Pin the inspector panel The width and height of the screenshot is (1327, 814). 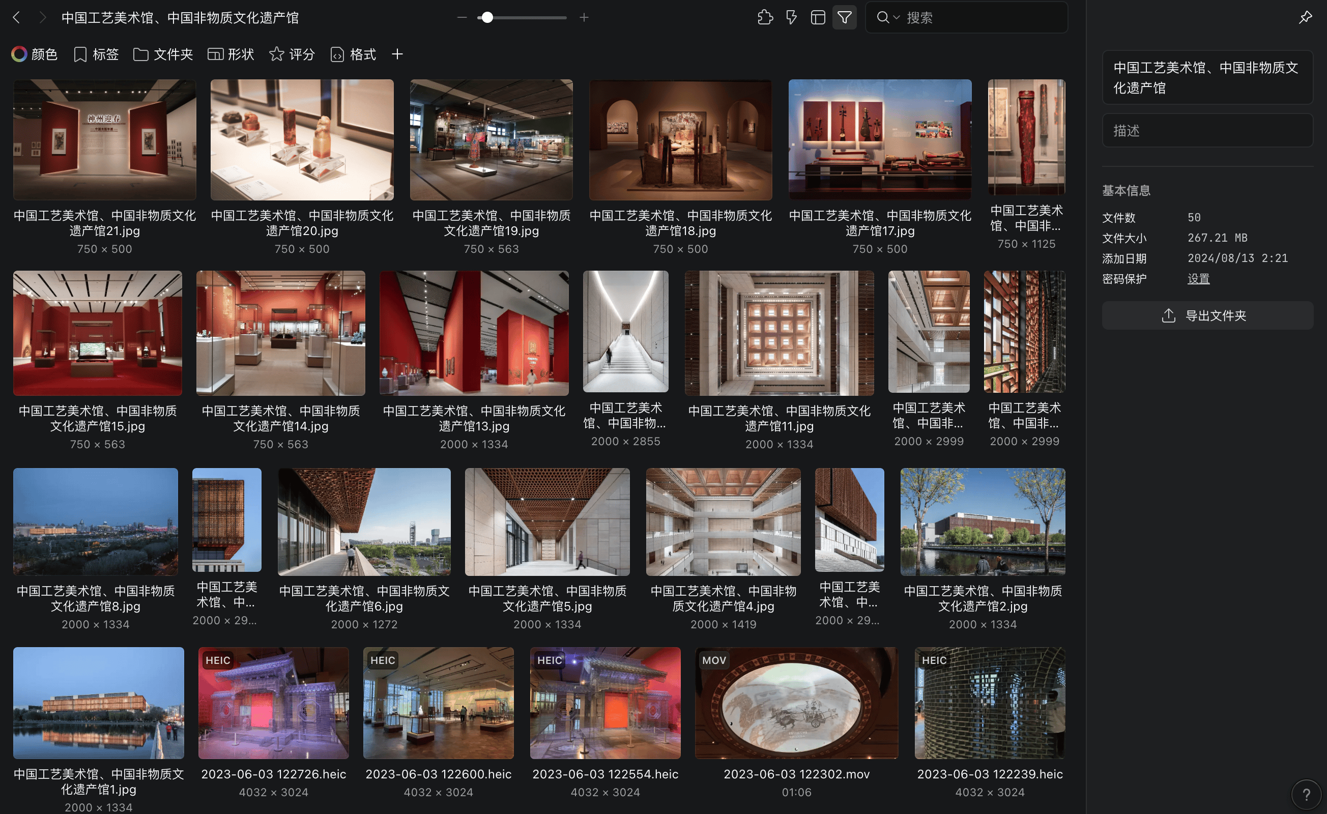point(1305,18)
